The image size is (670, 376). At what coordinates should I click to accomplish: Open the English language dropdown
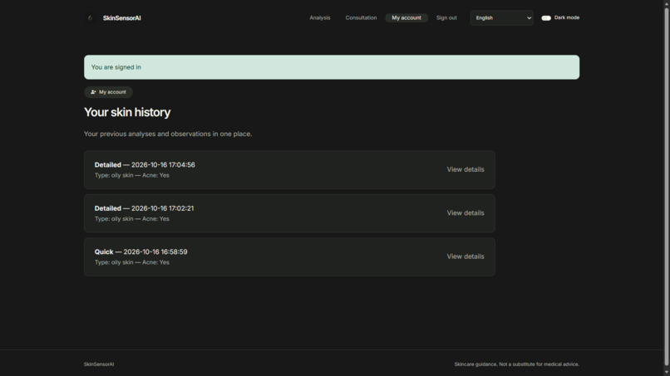(501, 18)
